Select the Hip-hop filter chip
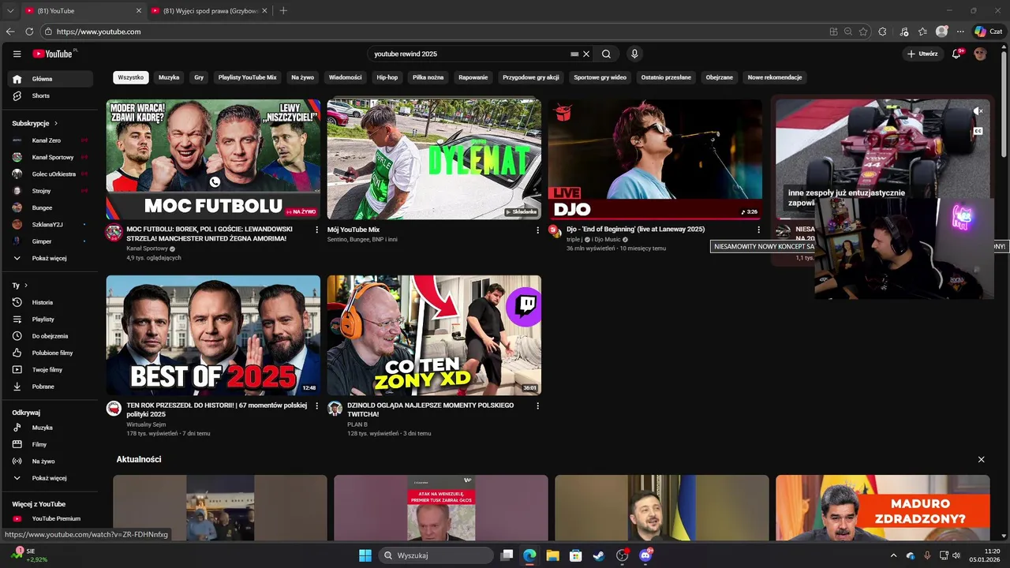This screenshot has width=1010, height=568. pos(387,77)
